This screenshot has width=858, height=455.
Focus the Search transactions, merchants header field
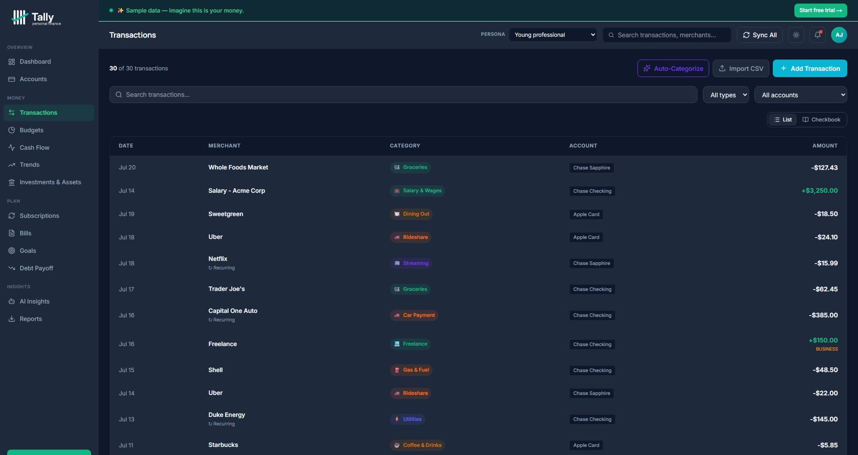click(x=667, y=35)
